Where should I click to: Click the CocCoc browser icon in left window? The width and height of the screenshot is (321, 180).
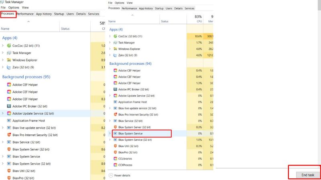point(9,46)
